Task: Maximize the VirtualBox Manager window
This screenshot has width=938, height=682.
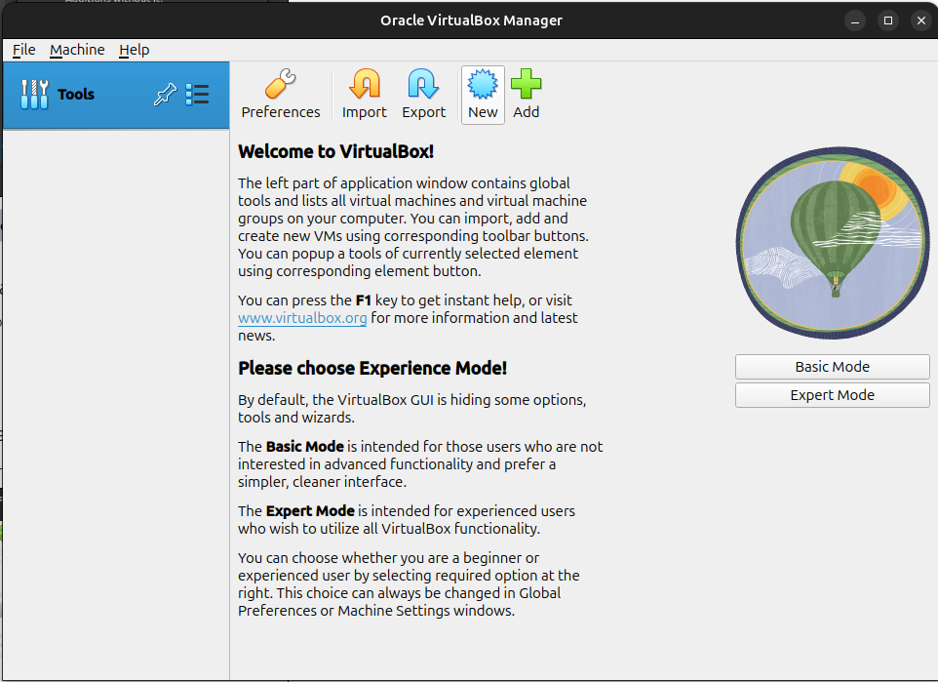Action: [x=887, y=20]
